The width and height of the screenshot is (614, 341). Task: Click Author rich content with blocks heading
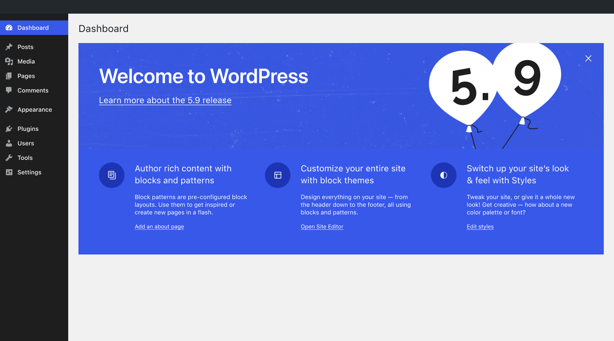183,174
